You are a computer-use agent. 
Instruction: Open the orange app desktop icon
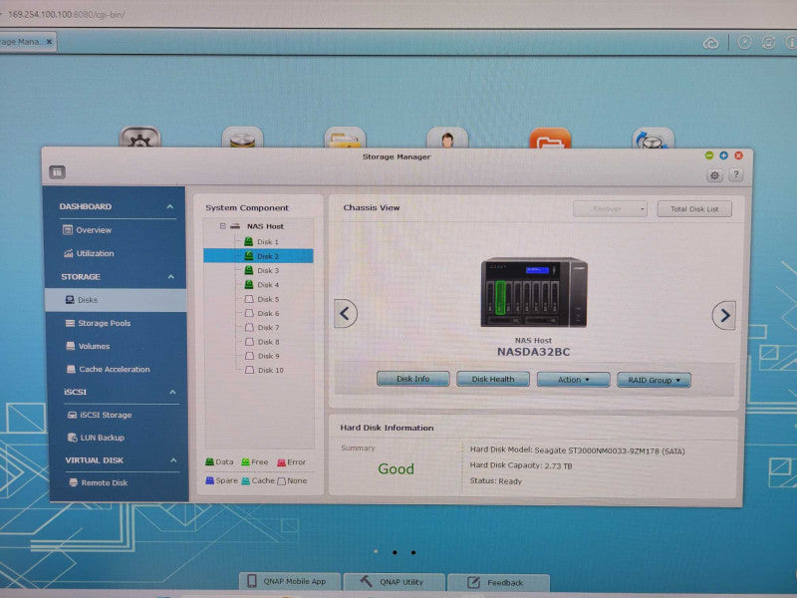551,138
